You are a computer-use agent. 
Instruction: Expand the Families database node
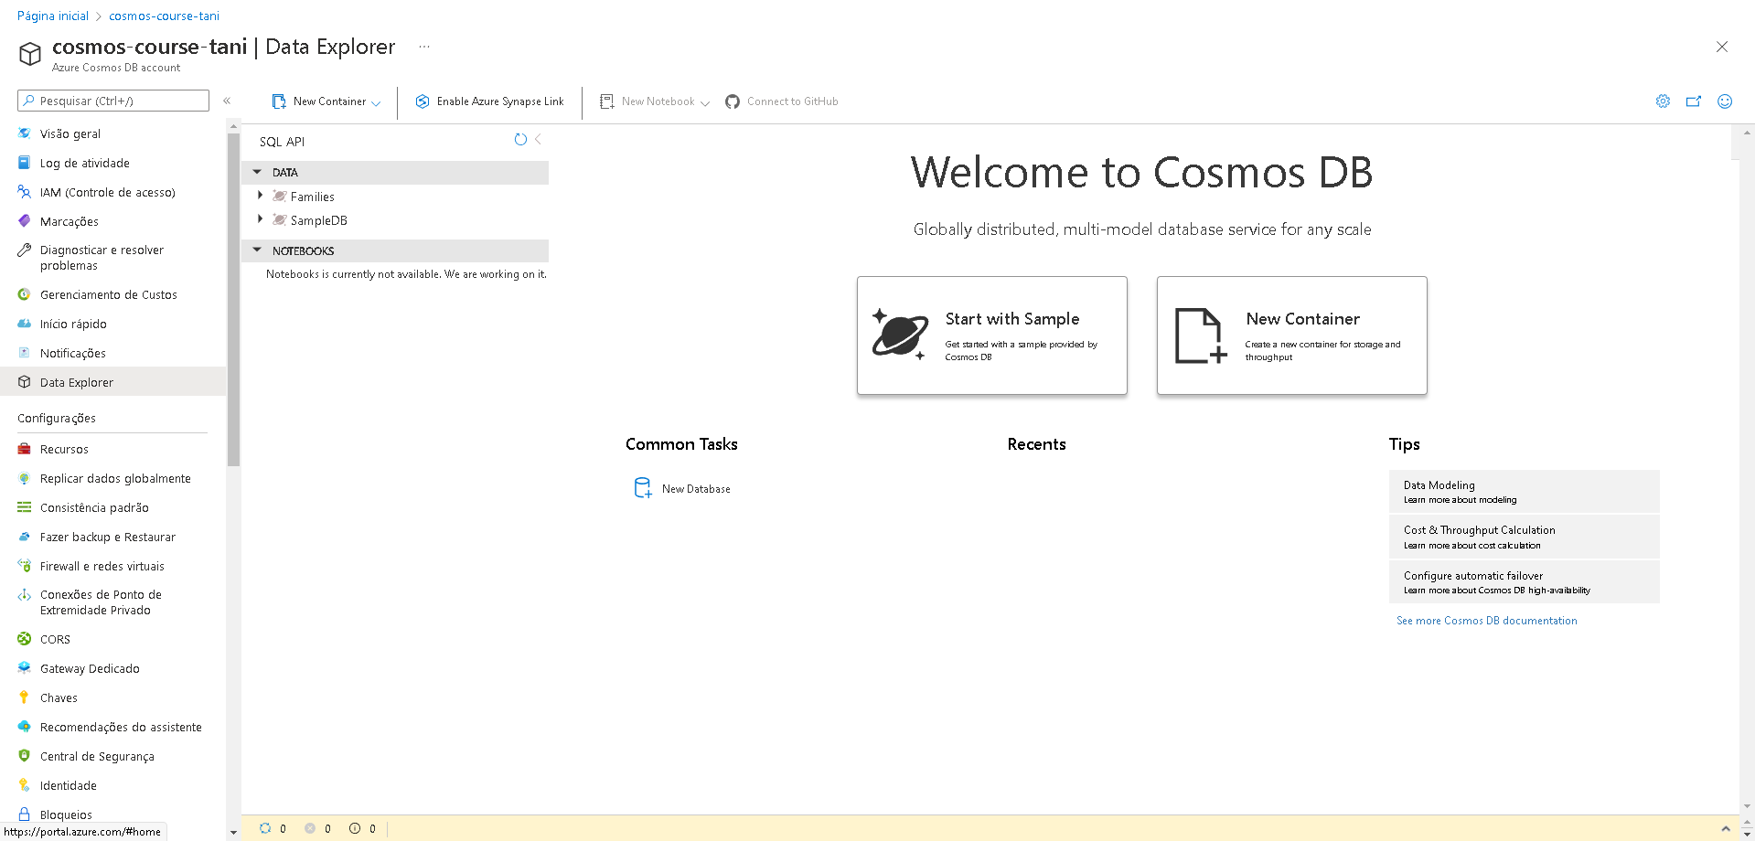pos(261,196)
